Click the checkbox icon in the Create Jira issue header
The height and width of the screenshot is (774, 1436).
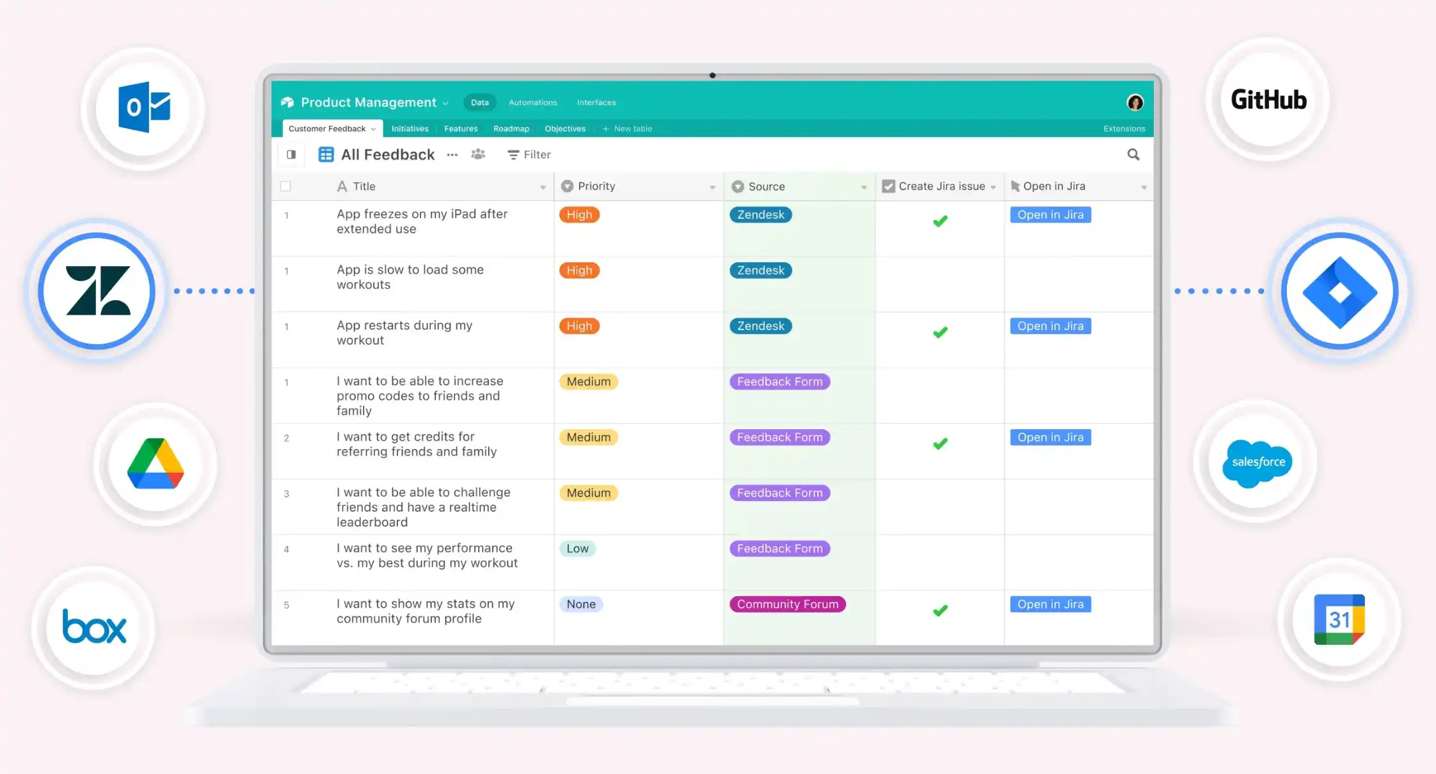click(x=888, y=186)
